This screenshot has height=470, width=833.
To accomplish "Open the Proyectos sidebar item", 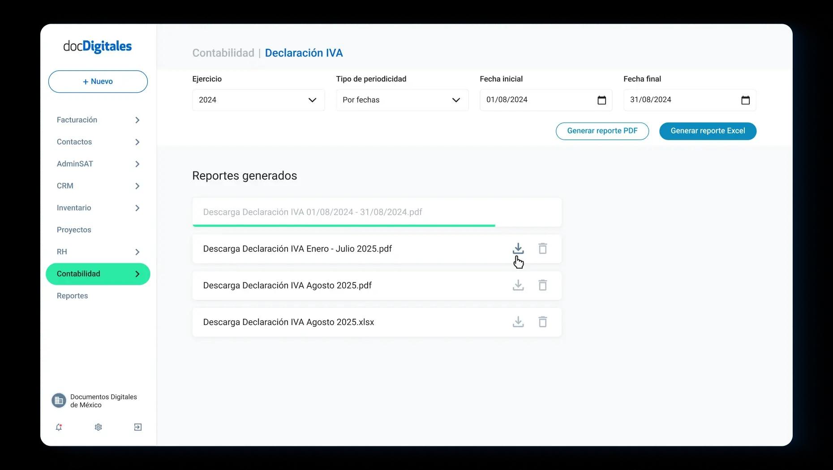I will pos(74,230).
